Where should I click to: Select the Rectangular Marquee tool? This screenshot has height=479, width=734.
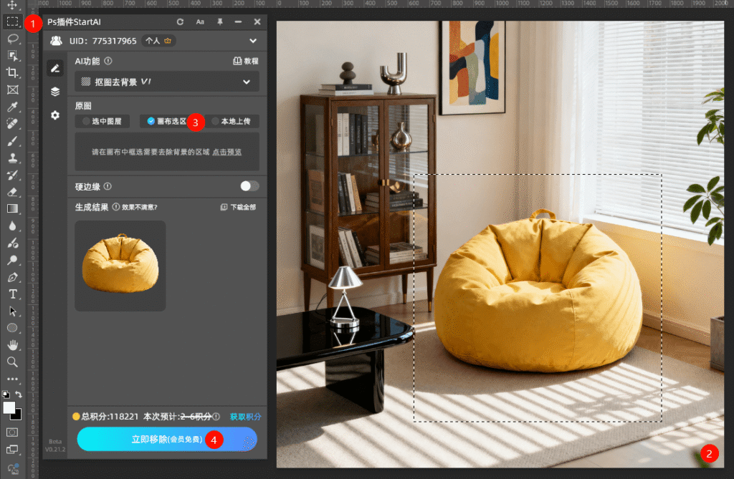click(12, 21)
